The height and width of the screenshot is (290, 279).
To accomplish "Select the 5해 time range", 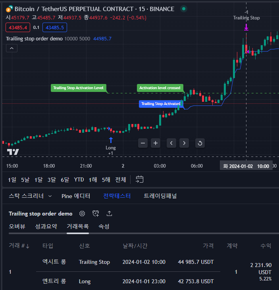I will (106, 179).
